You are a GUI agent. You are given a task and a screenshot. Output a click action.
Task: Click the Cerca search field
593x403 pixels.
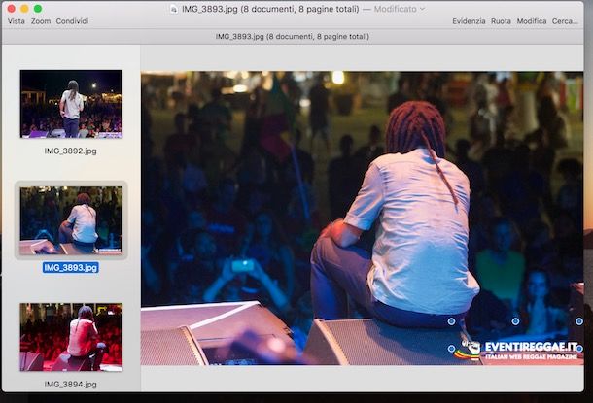(565, 21)
